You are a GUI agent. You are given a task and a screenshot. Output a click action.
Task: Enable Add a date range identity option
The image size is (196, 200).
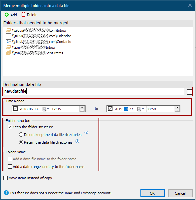pyautogui.click(x=10, y=167)
